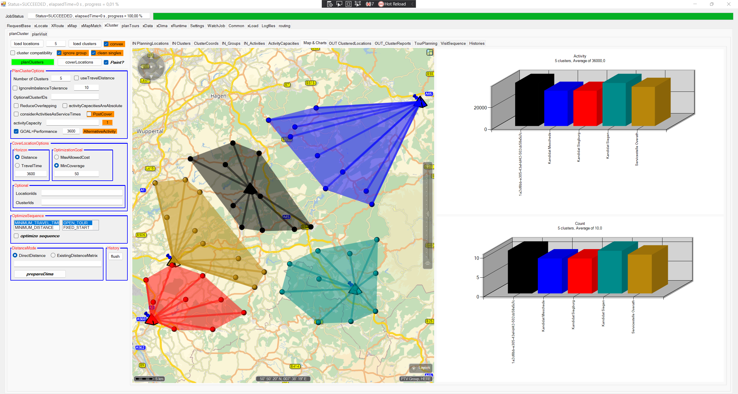Expand the map Layers panel
The width and height of the screenshot is (738, 394).
421,368
